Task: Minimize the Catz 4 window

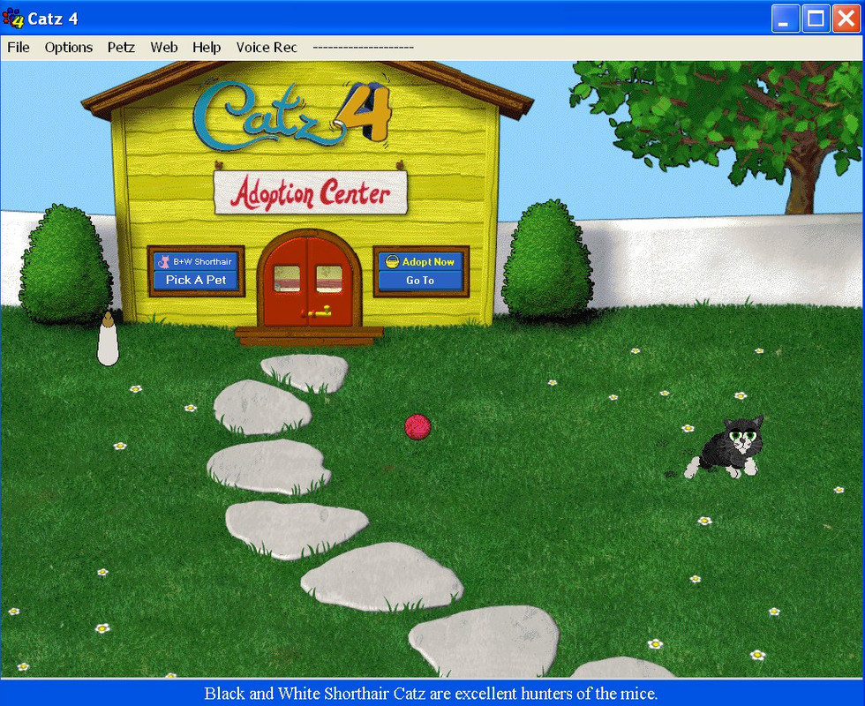Action: [x=785, y=19]
